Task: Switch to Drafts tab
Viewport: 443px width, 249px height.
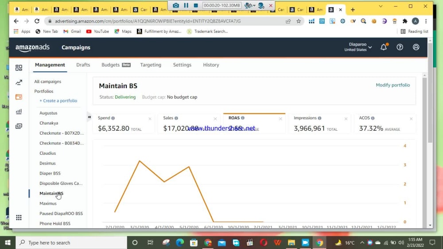Action: pos(83,65)
